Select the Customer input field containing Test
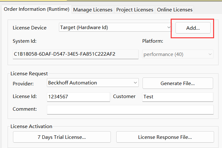The width and height of the screenshot is (222, 148). [x=178, y=97]
